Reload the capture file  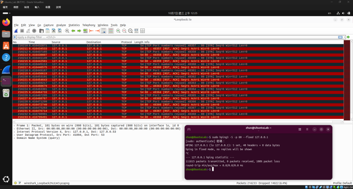coord(60,31)
